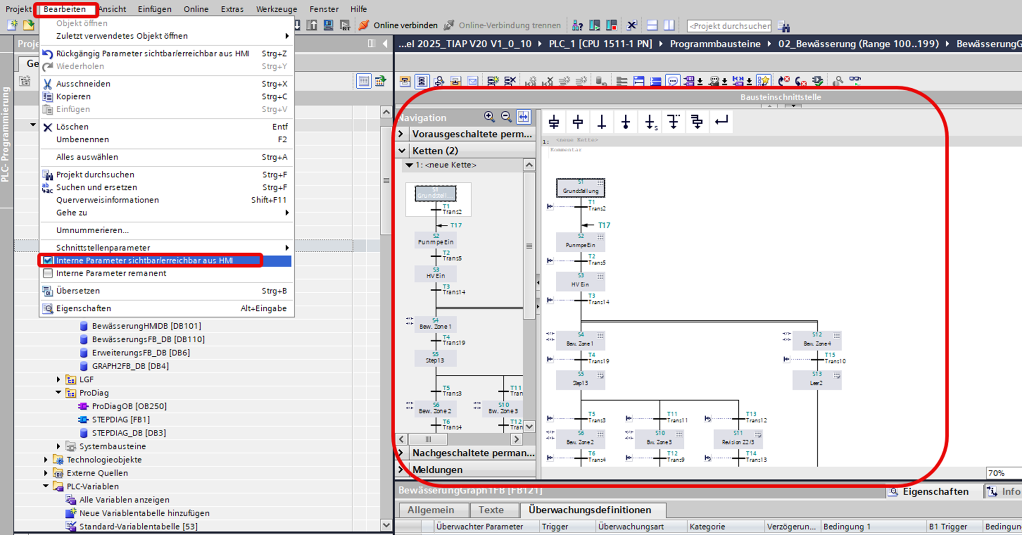This screenshot has width=1022, height=535.
Task: Select step S4 Bew. Zone 1
Action: (x=580, y=340)
